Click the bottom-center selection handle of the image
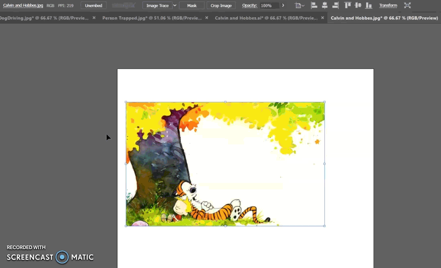This screenshot has width=441, height=268. (x=225, y=226)
